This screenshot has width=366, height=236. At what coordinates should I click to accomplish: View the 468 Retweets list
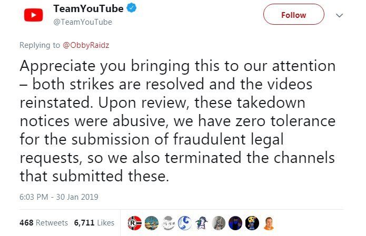click(44, 223)
